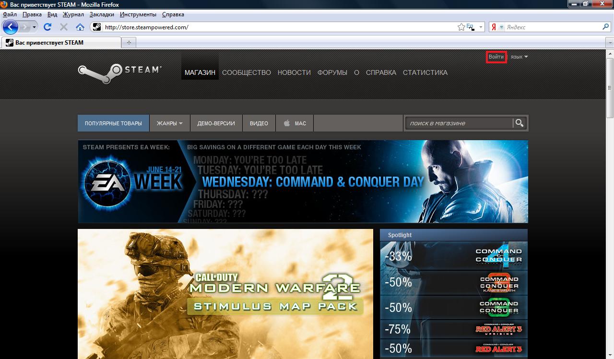Click the home icon in toolbar

[80, 27]
